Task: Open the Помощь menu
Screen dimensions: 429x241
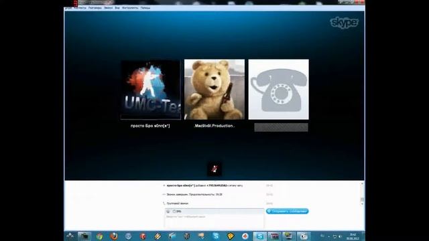Action: point(145,8)
